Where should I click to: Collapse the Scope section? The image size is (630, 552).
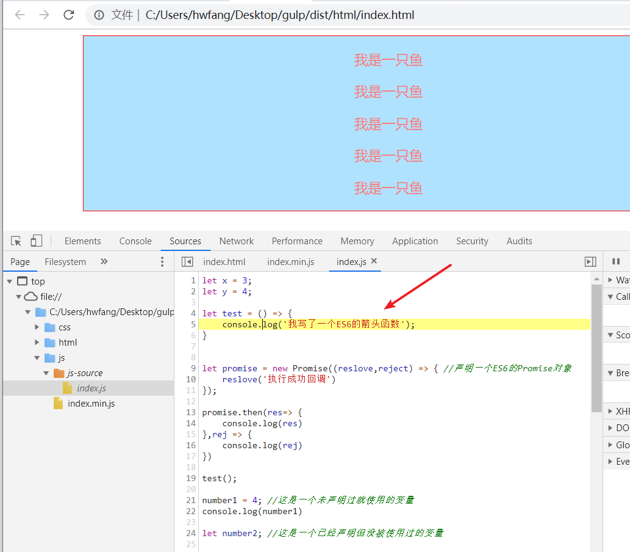click(610, 335)
